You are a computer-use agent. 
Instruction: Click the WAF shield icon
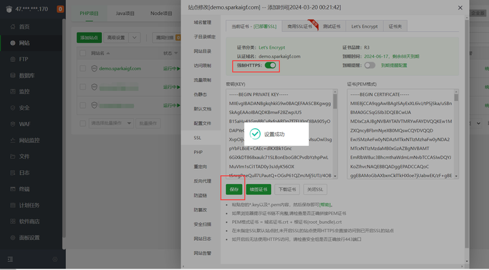[x=13, y=124]
